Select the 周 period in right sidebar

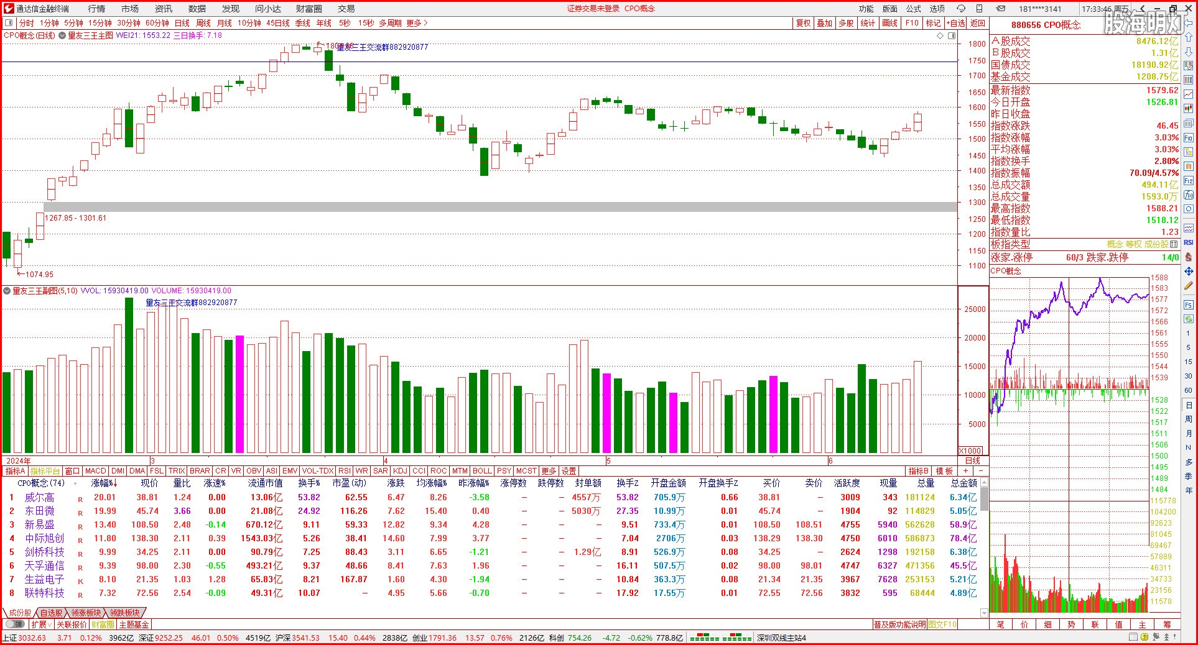1188,419
